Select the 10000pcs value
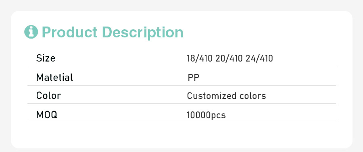363x152 pixels. pyautogui.click(x=206, y=115)
